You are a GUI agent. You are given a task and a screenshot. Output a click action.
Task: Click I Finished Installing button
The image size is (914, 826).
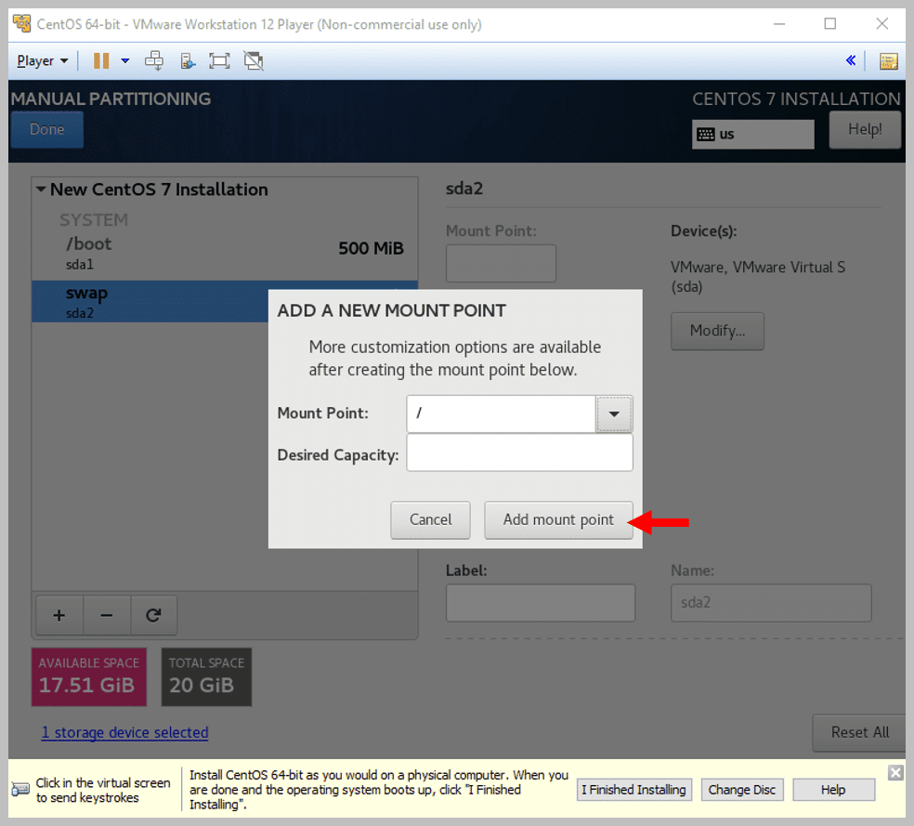pyautogui.click(x=633, y=789)
